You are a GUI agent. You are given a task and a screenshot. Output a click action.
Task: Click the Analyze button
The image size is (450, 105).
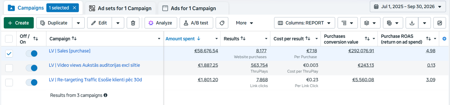161,23
